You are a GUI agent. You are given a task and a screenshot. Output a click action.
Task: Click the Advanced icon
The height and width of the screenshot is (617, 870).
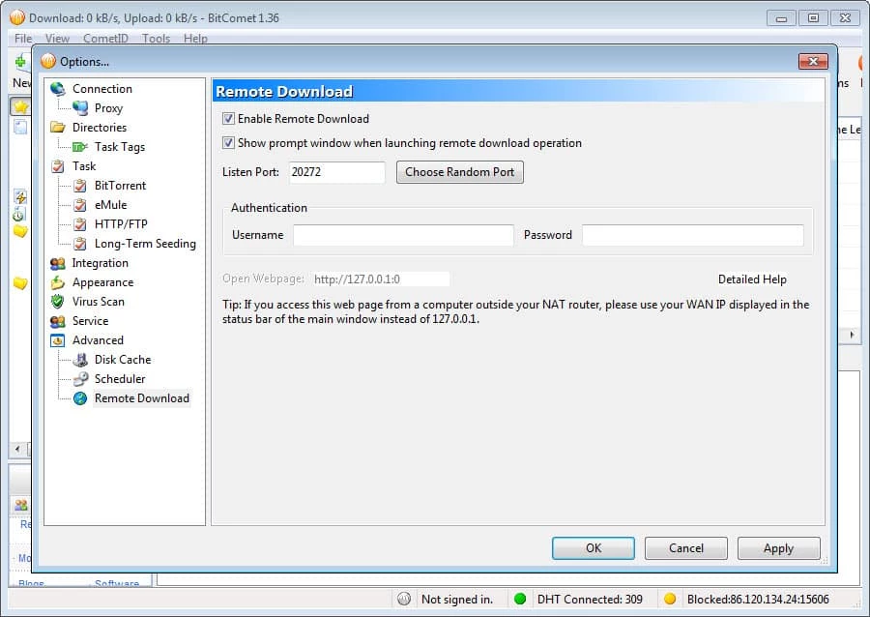58,340
